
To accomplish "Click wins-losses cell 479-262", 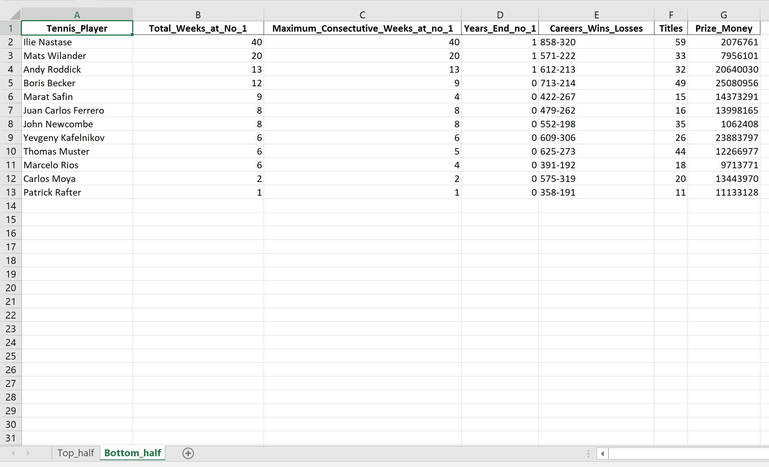I will tap(596, 110).
